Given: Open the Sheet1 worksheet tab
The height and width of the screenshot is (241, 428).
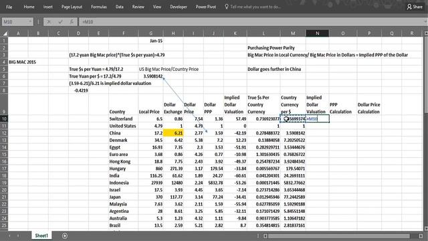Looking at the screenshot, I should pos(41,236).
